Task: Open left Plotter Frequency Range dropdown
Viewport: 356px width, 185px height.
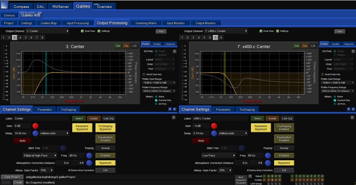Action: click(x=159, y=91)
